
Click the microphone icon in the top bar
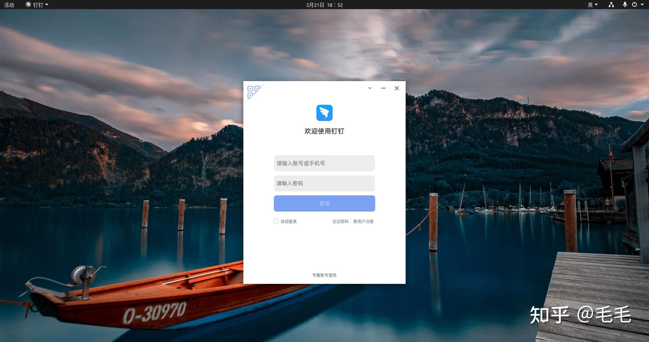pyautogui.click(x=625, y=5)
